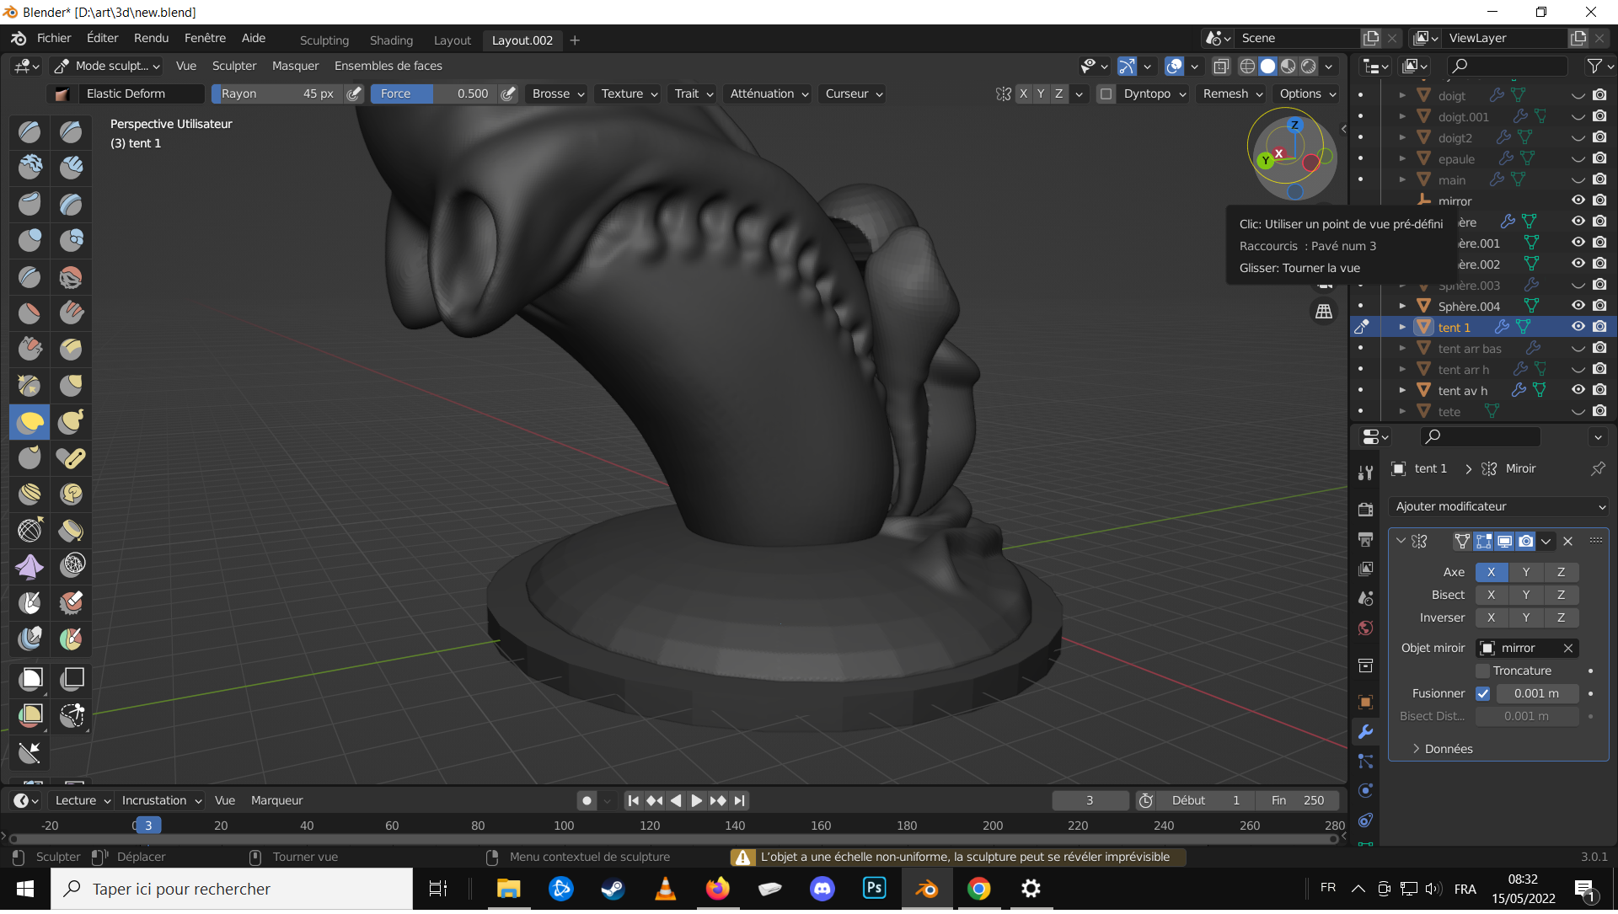1618x914 pixels.
Task: Open the Ajouter modificateur dropdown
Action: point(1499,506)
